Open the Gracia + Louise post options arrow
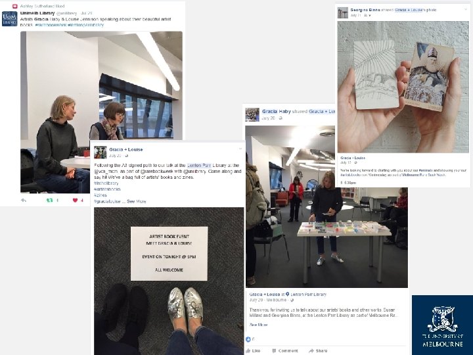This screenshot has height=355, width=473. click(x=240, y=149)
